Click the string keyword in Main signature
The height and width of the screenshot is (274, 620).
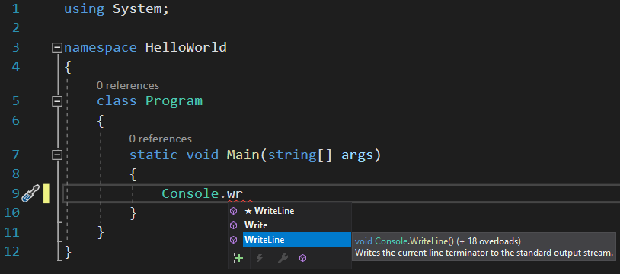(292, 155)
